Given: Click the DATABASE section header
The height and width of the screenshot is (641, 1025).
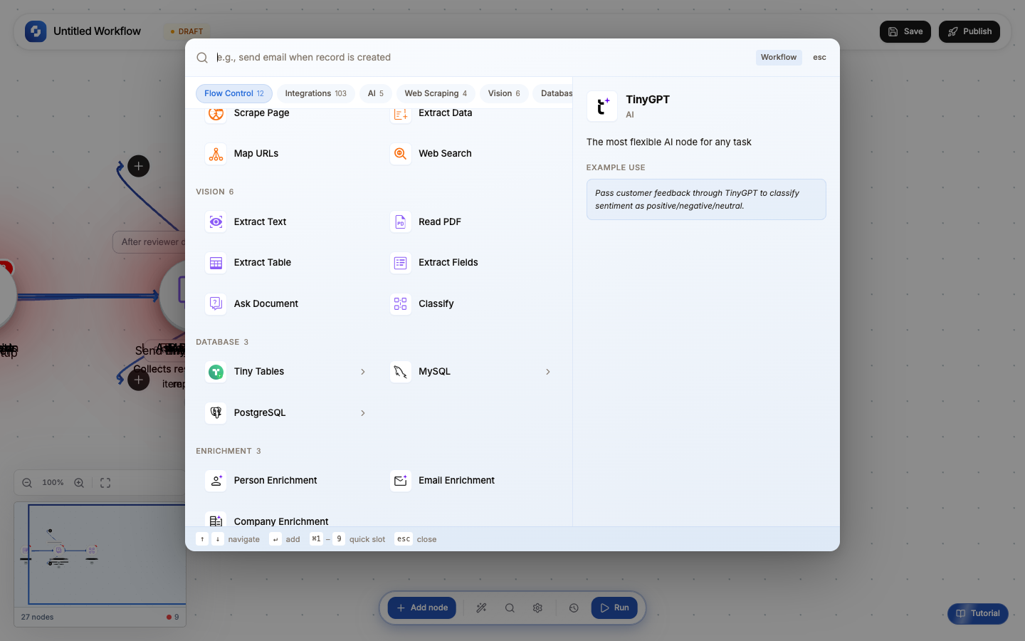Looking at the screenshot, I should pyautogui.click(x=222, y=343).
